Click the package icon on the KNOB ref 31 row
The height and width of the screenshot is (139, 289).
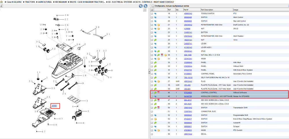158,59
